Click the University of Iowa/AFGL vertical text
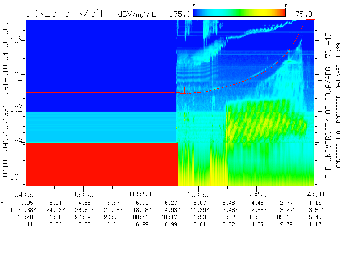The width and height of the screenshot is (341, 259). [x=328, y=104]
